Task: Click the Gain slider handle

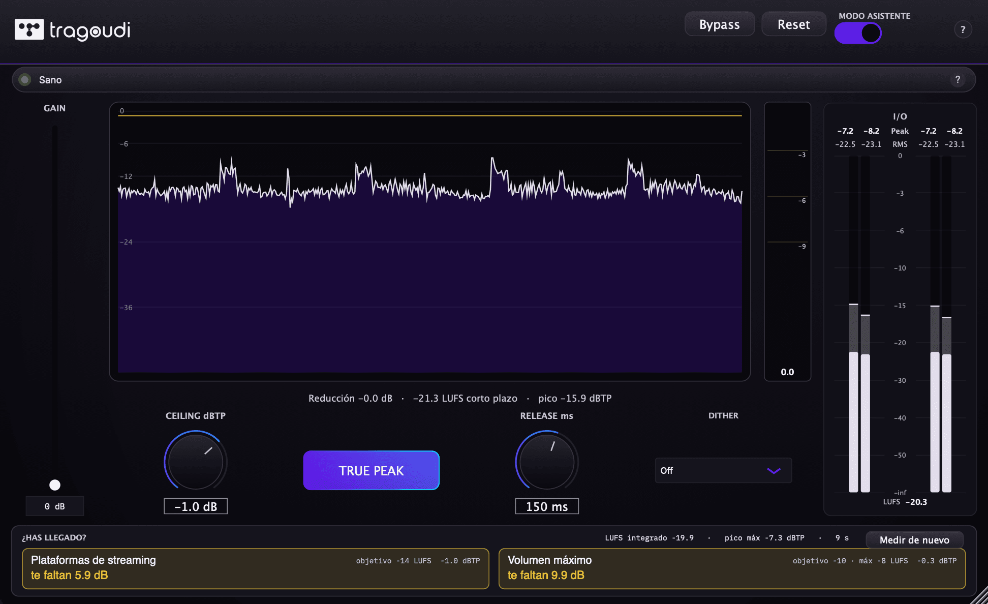Action: click(x=55, y=485)
